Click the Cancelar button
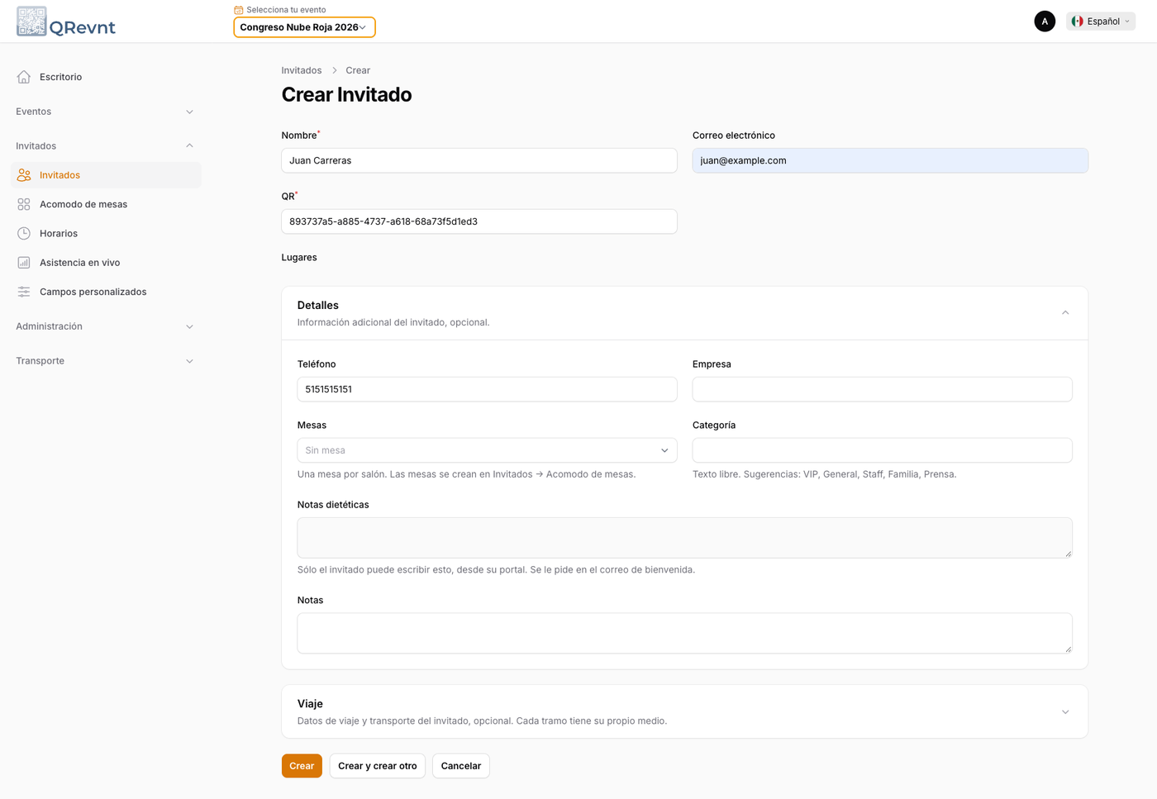1157x799 pixels. pyautogui.click(x=461, y=766)
